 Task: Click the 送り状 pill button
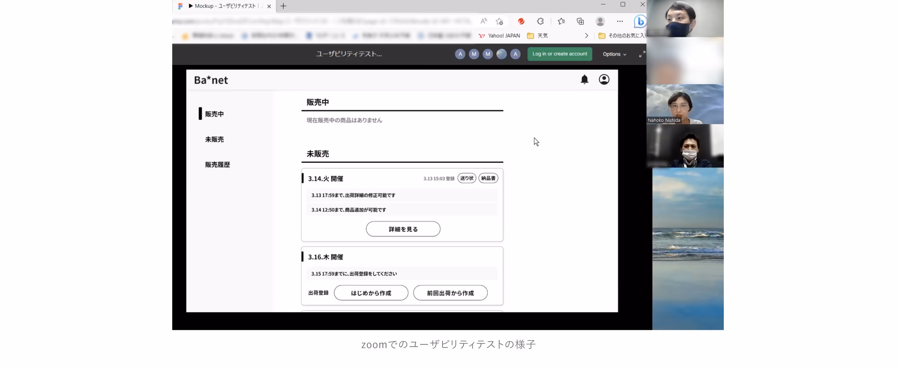(466, 178)
